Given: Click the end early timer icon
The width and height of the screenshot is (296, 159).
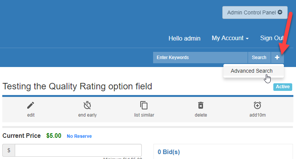Looking at the screenshot, I should (87, 105).
